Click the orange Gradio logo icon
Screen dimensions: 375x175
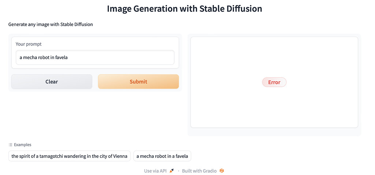tap(222, 171)
